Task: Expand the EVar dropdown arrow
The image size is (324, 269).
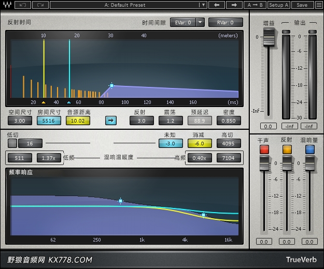Action: tap(200, 22)
